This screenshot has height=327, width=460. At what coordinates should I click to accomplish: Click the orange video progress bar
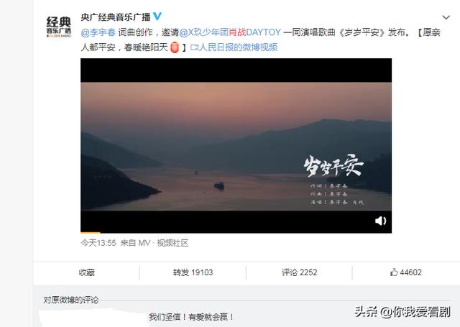[91, 233]
